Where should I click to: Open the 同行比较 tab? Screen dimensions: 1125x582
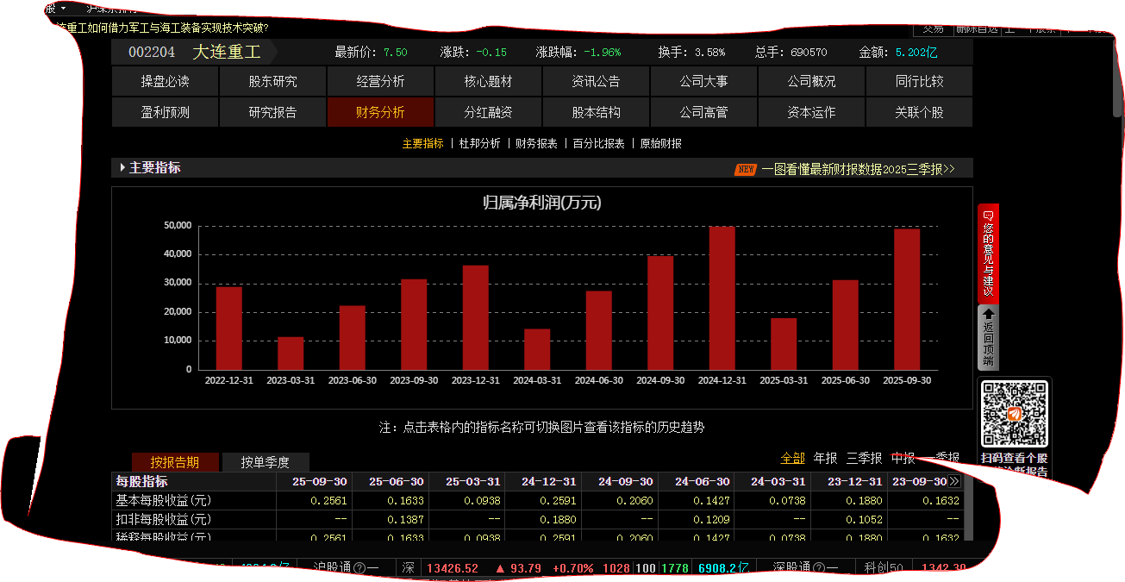[x=919, y=81]
